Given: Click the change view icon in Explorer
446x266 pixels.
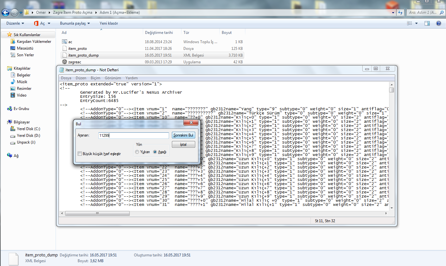Looking at the screenshot, I should (410, 23).
